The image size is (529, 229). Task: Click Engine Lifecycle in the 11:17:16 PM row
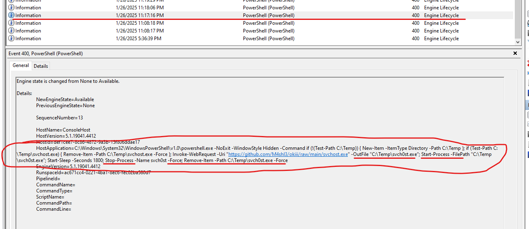tap(441, 15)
